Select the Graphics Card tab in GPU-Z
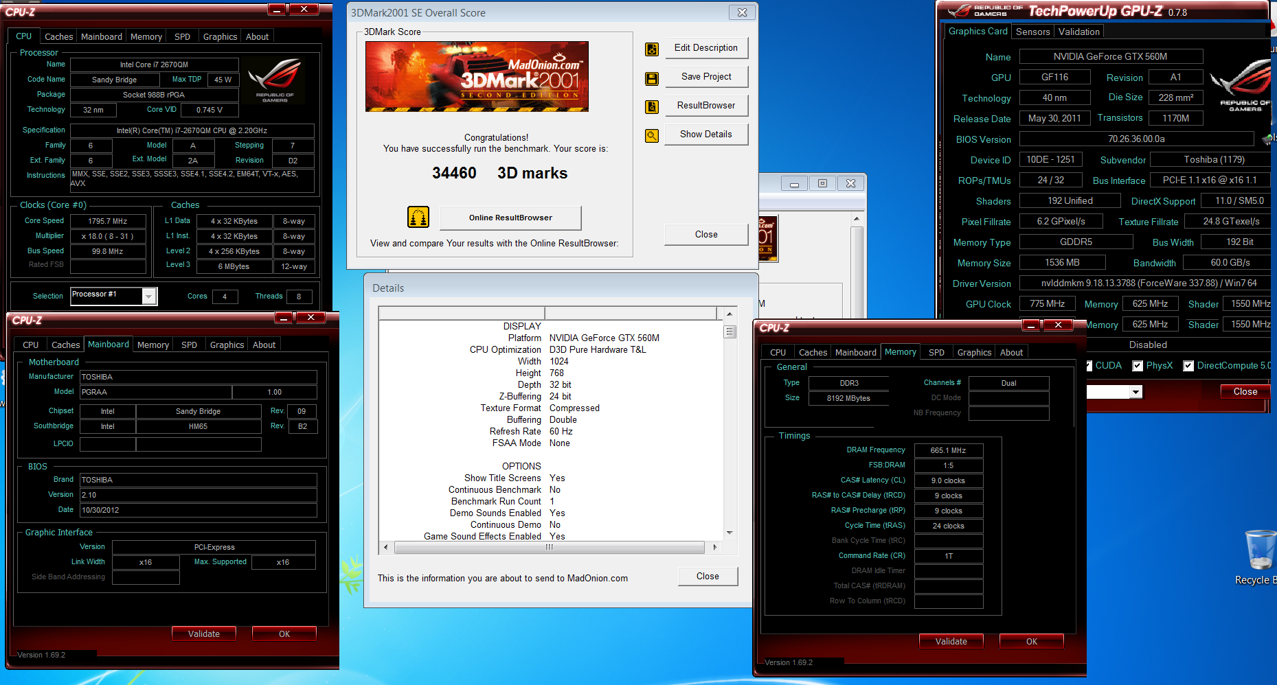Viewport: 1277px width, 685px height. pyautogui.click(x=977, y=31)
